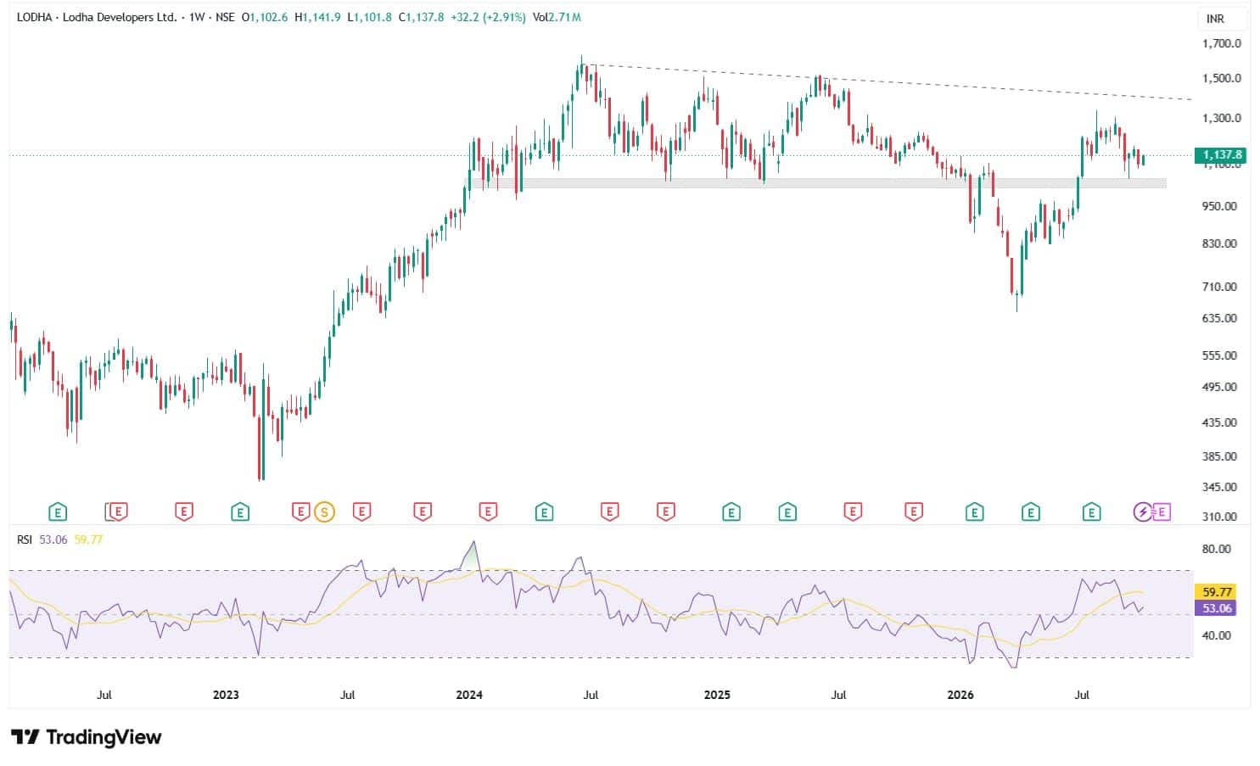The width and height of the screenshot is (1260, 766).
Task: Click the 635.00 price axis label
Action: click(1218, 318)
